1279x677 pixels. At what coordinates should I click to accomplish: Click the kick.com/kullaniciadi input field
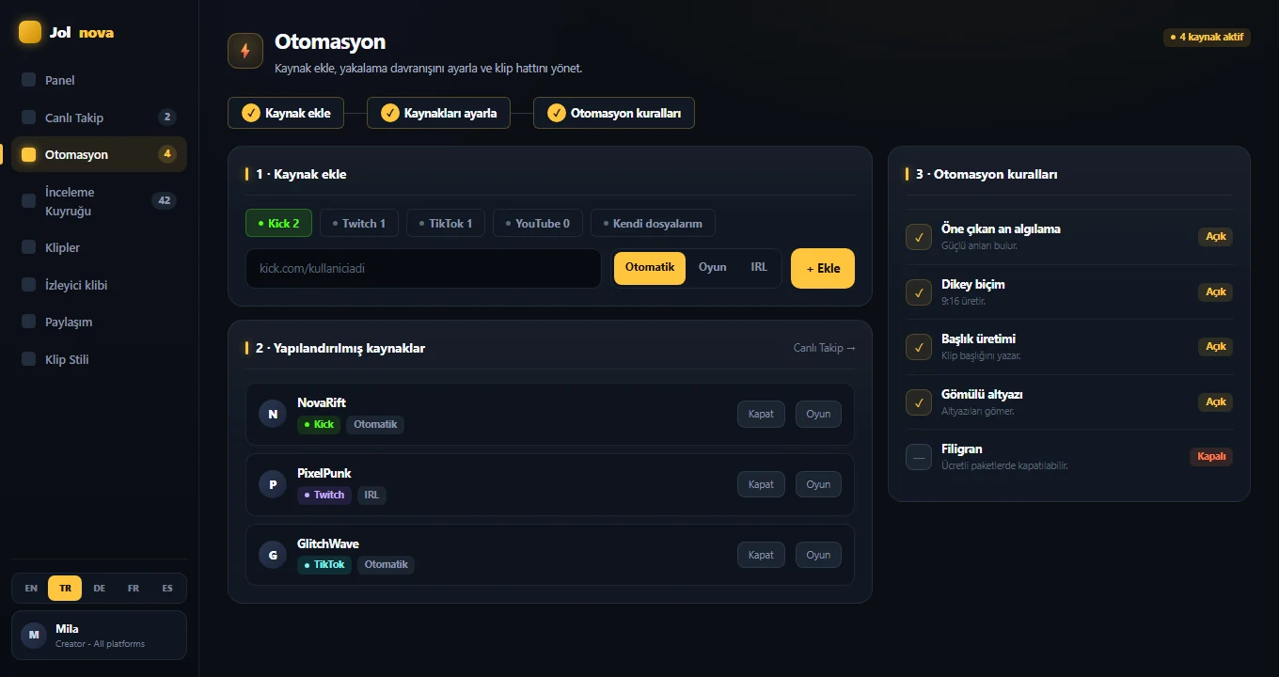[x=423, y=268]
